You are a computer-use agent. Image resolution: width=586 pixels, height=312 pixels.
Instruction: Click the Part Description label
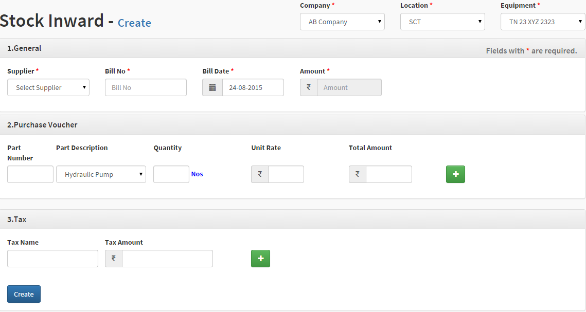82,148
